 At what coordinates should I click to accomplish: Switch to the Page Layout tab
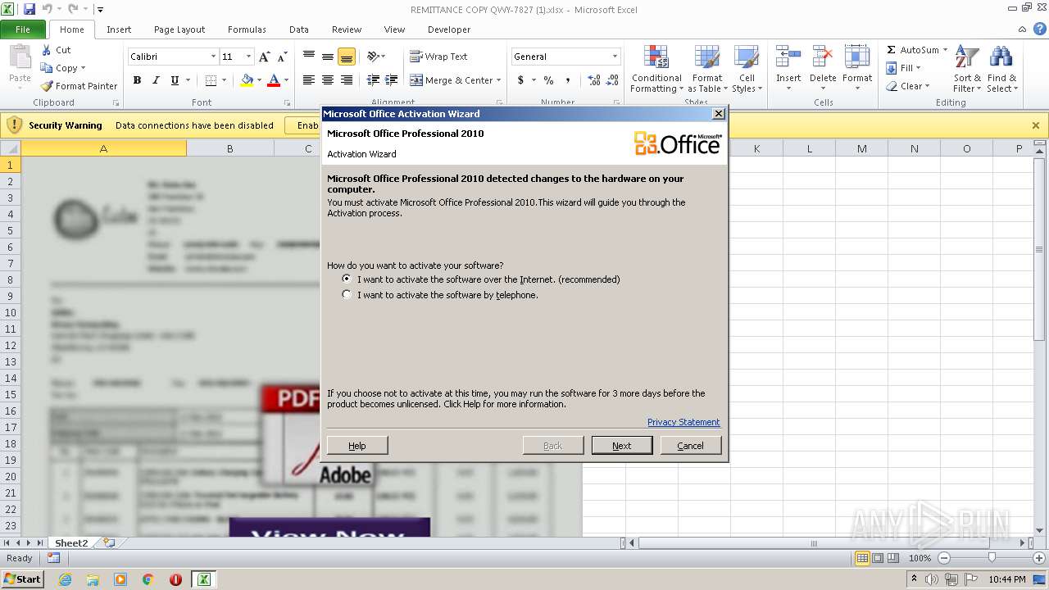[179, 29]
